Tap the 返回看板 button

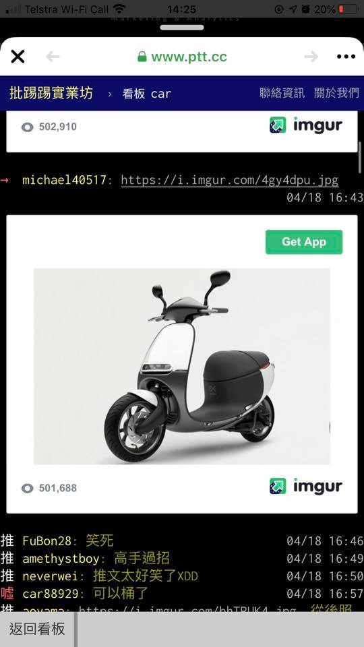point(37,629)
